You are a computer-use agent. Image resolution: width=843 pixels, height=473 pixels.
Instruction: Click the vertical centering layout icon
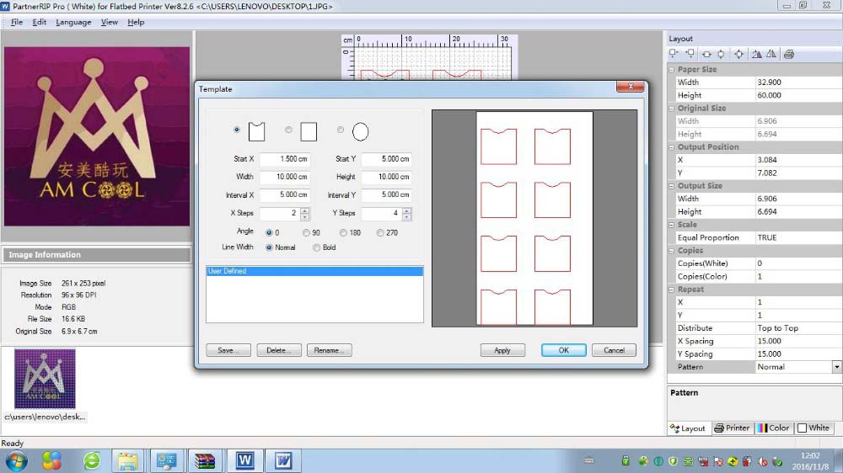click(721, 54)
